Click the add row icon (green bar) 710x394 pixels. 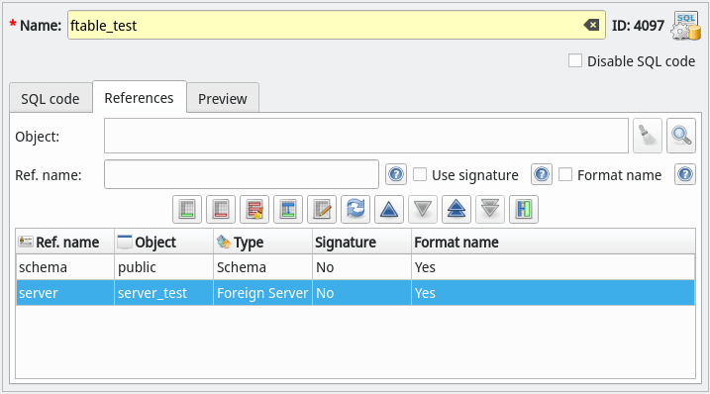tap(187, 209)
